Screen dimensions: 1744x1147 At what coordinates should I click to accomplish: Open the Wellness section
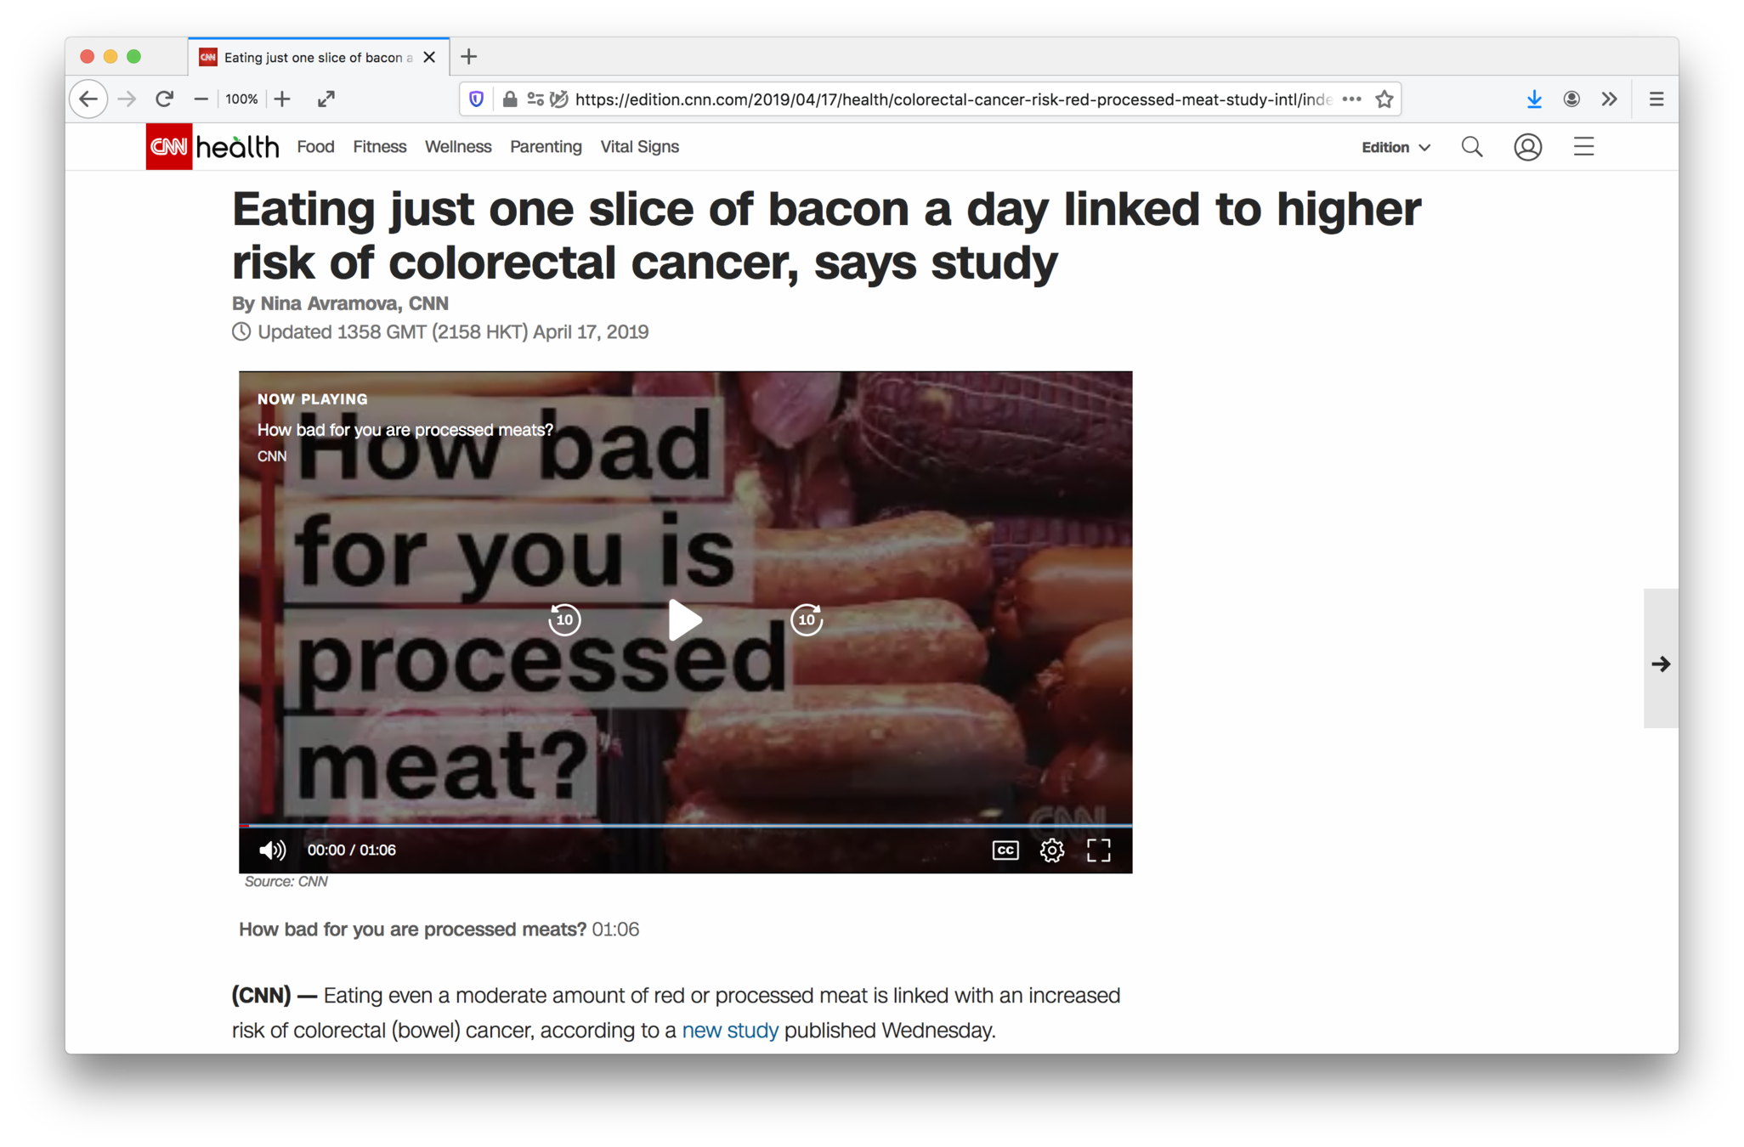pos(457,146)
